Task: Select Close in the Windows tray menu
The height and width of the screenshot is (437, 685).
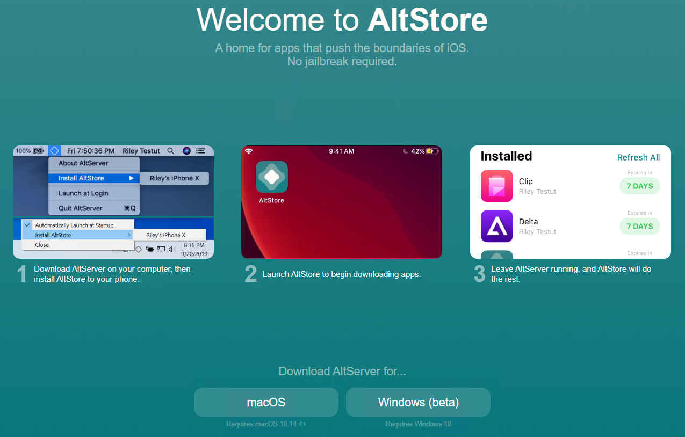Action: [78, 245]
